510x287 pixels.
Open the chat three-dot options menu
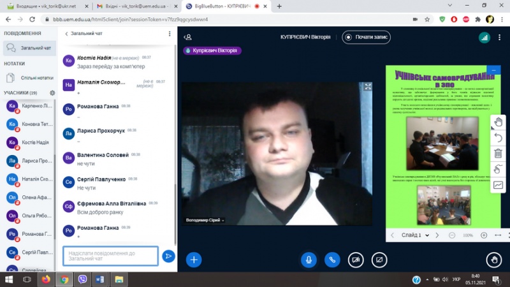(170, 34)
